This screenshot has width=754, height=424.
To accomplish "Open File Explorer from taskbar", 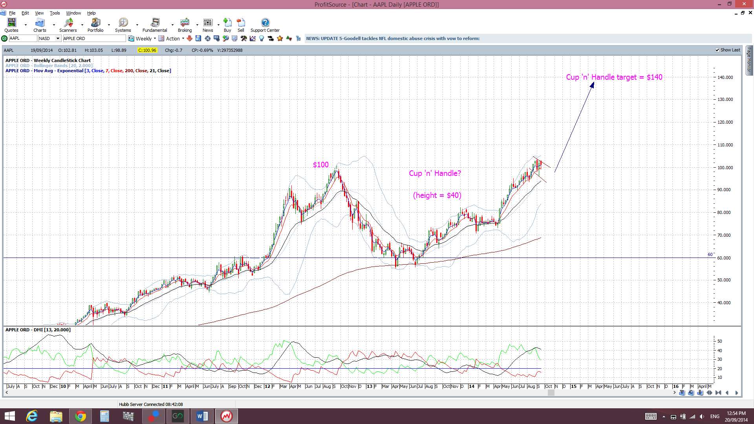I will click(56, 416).
